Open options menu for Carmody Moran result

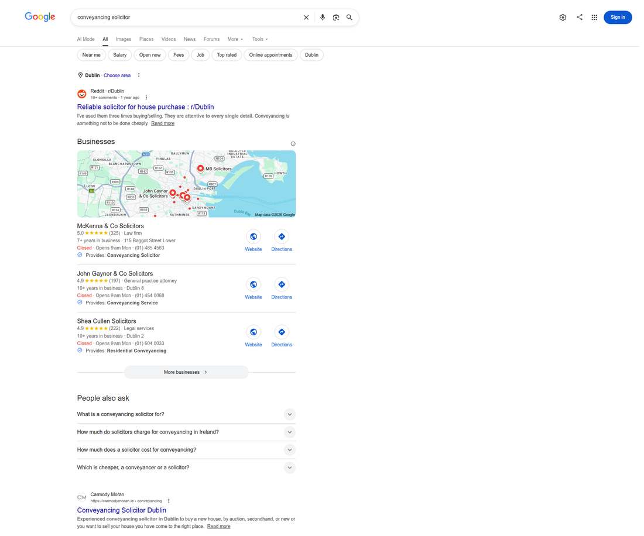(169, 501)
